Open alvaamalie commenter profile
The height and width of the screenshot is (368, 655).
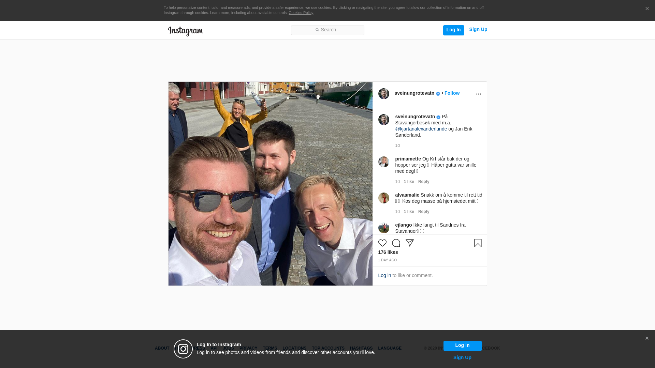click(x=407, y=195)
